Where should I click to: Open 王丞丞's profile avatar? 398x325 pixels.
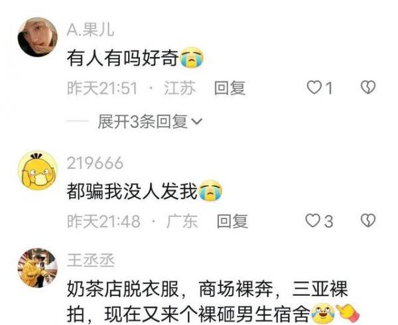(38, 268)
